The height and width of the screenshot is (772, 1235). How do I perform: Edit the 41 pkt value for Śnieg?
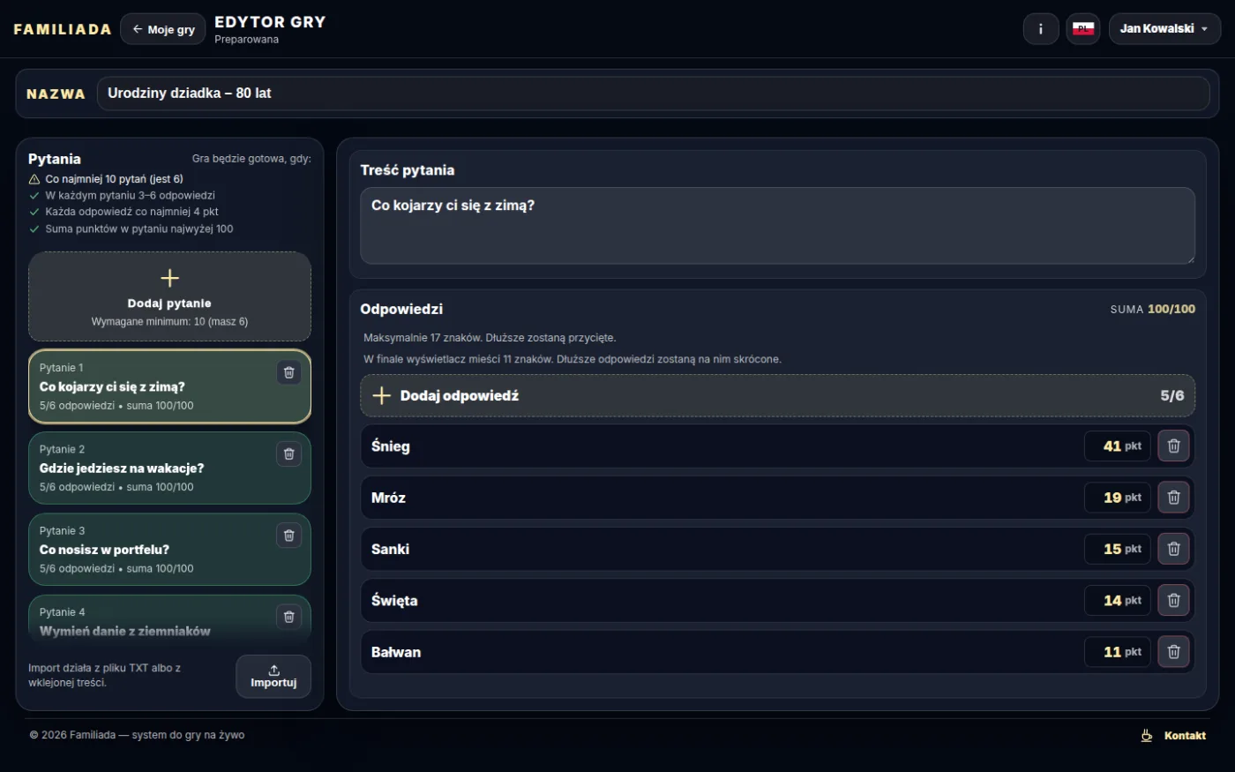pos(1117,446)
